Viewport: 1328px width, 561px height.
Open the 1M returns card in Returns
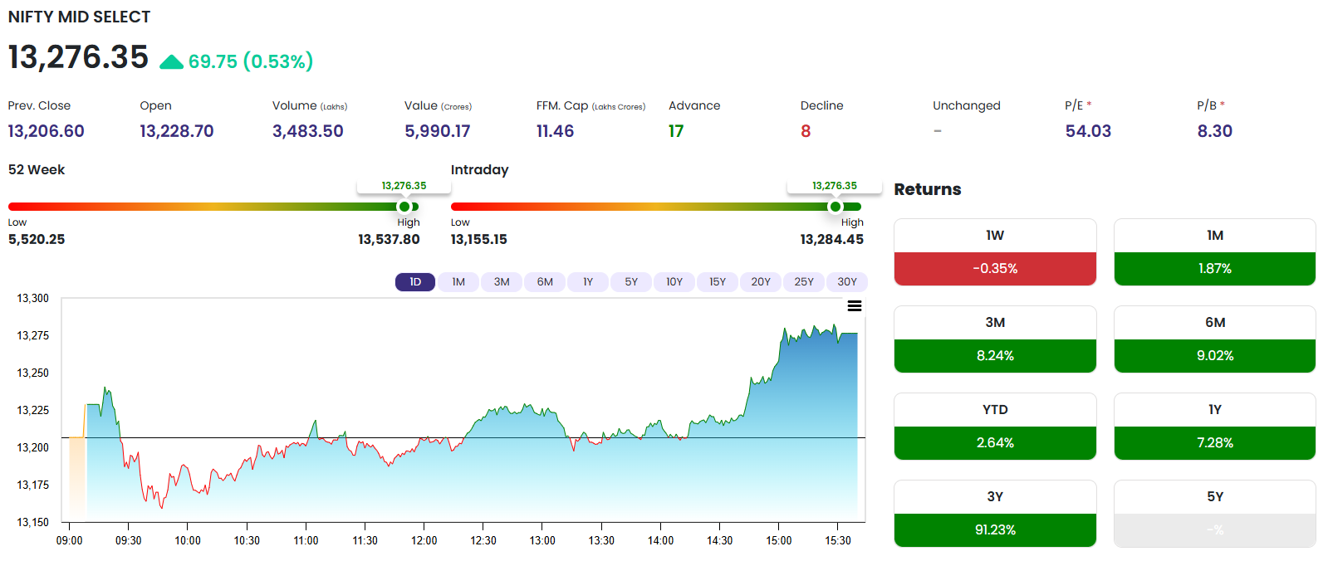pos(1215,252)
